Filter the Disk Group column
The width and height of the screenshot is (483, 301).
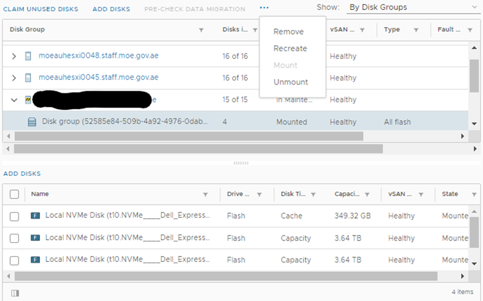[201, 30]
